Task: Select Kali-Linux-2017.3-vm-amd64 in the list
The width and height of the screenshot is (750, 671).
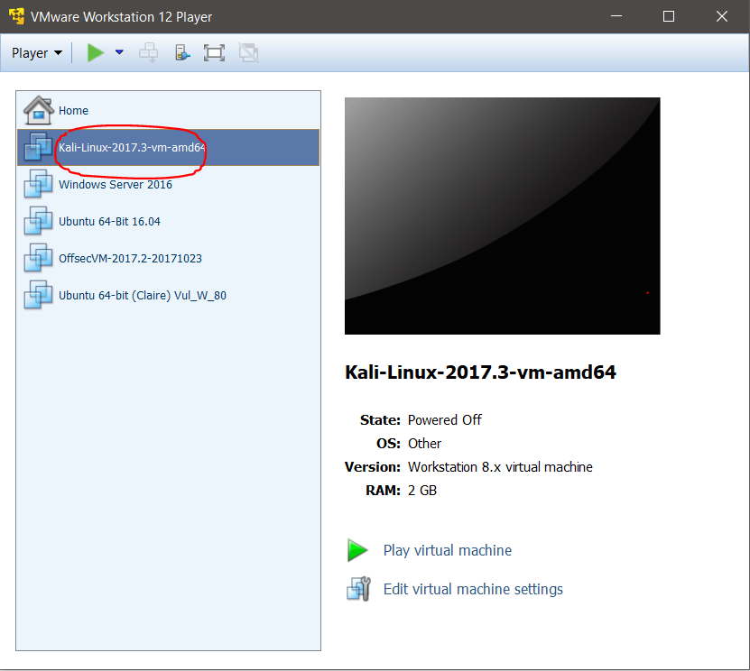Action: pyautogui.click(x=169, y=147)
